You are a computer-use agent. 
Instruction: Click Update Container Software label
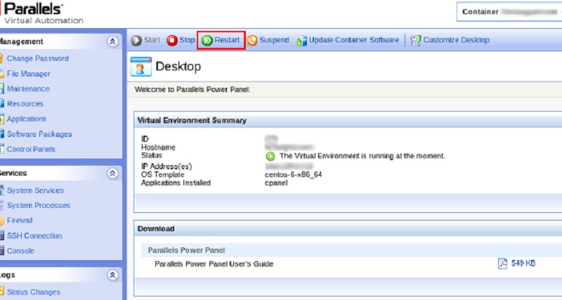(x=354, y=40)
